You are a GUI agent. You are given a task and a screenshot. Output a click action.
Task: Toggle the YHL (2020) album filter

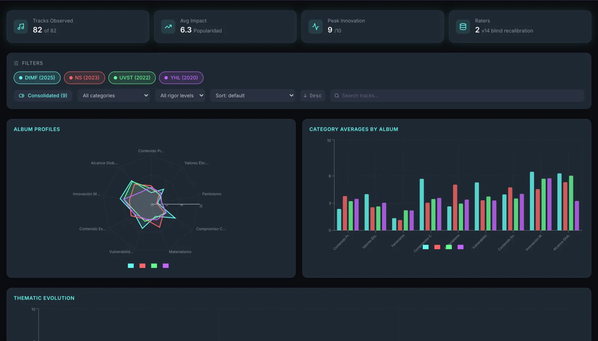(181, 78)
